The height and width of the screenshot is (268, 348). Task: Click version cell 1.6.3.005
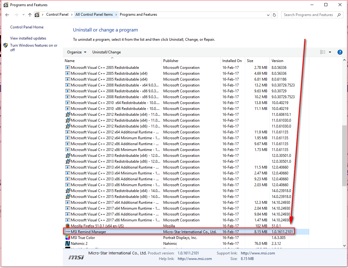(278, 237)
